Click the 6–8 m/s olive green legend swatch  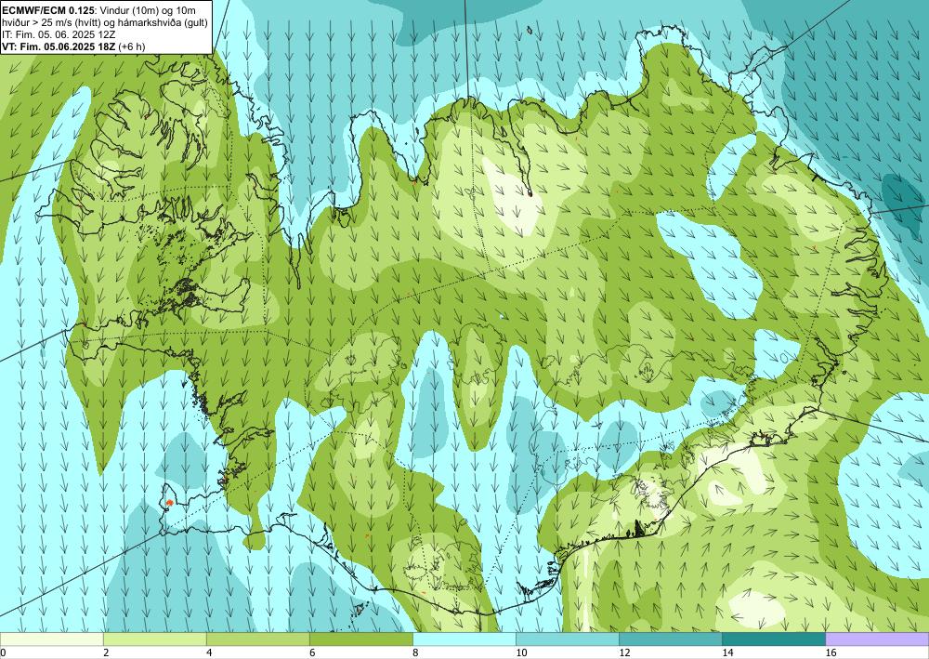tap(360, 639)
